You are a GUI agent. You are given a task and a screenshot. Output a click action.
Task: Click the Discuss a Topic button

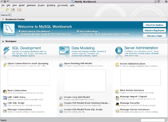(x=155, y=36)
